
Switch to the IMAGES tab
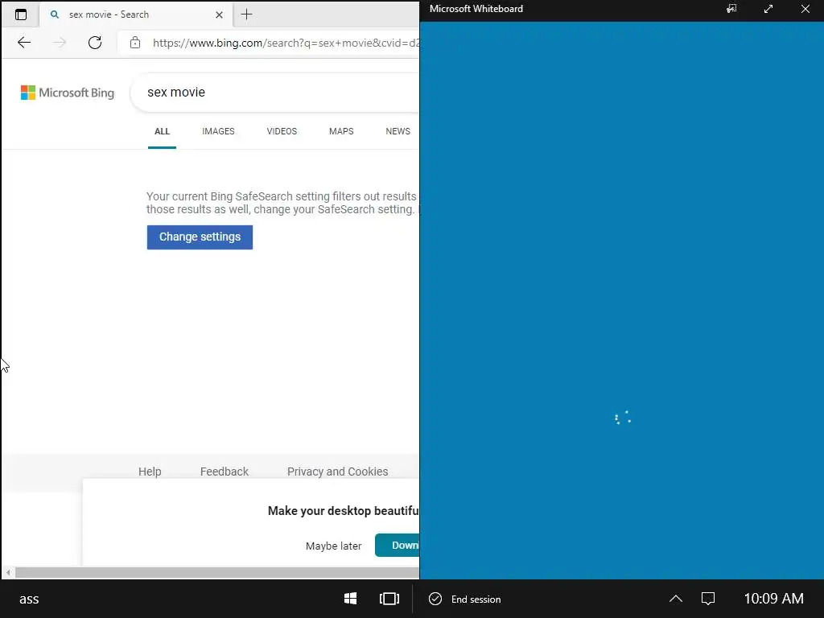pyautogui.click(x=218, y=131)
